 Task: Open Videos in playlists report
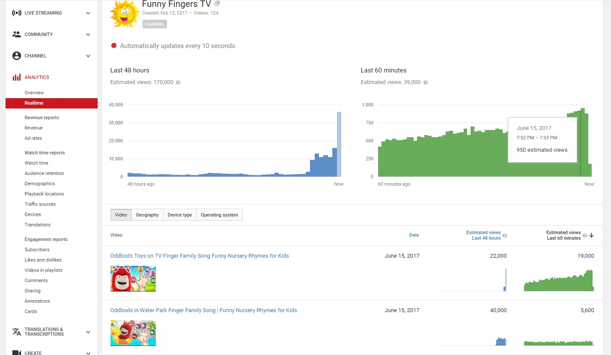click(x=44, y=270)
